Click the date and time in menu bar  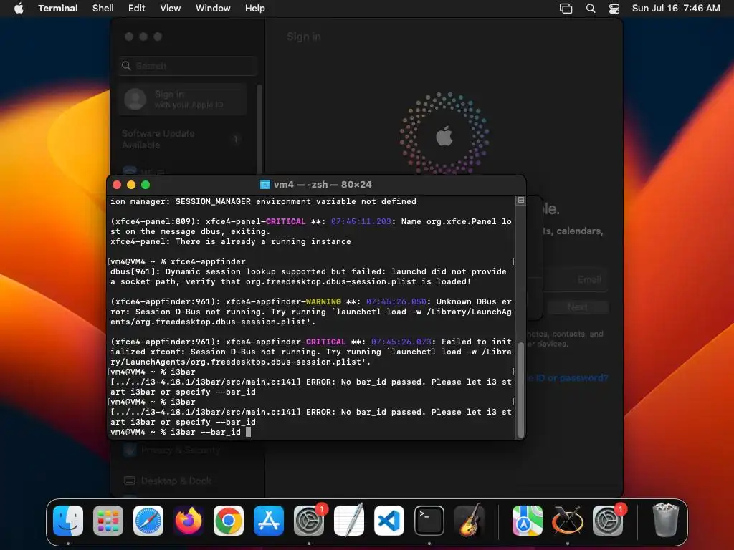click(x=676, y=9)
